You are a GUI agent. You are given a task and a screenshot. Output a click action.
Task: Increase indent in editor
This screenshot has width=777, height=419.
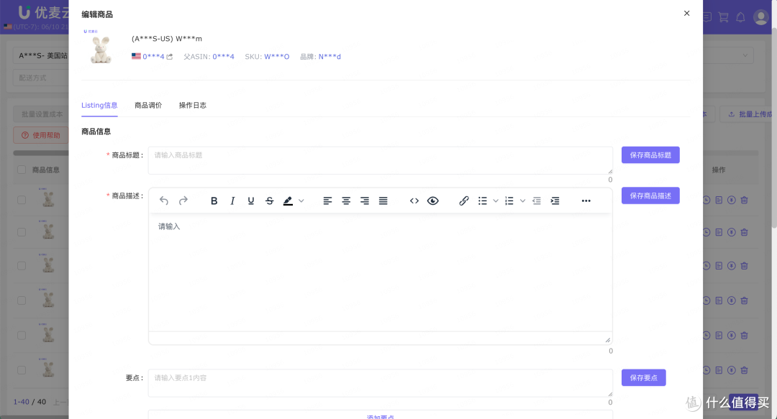[x=555, y=201]
